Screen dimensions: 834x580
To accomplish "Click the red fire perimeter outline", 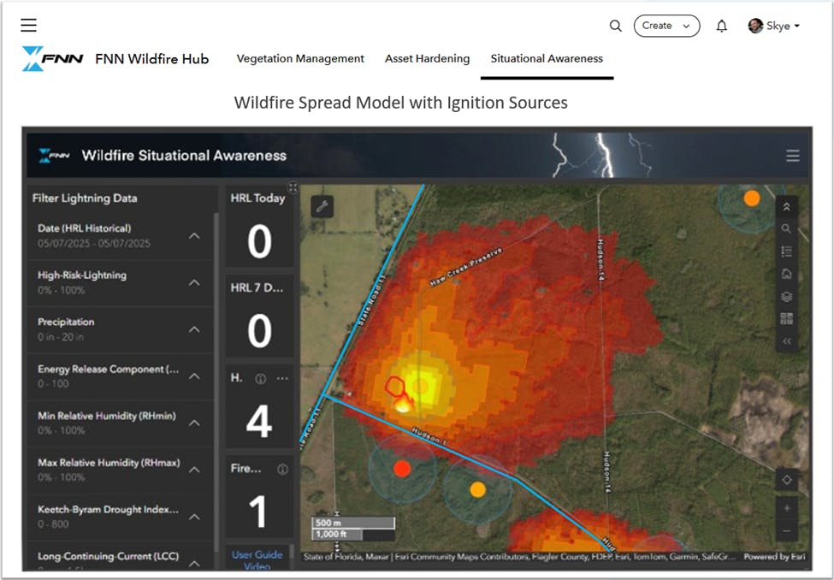I will pos(395,387).
